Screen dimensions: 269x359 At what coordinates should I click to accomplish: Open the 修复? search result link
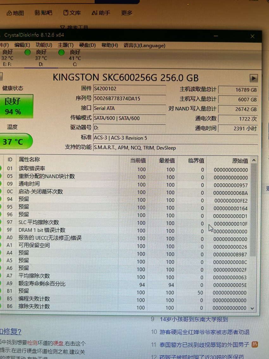coord(10,331)
